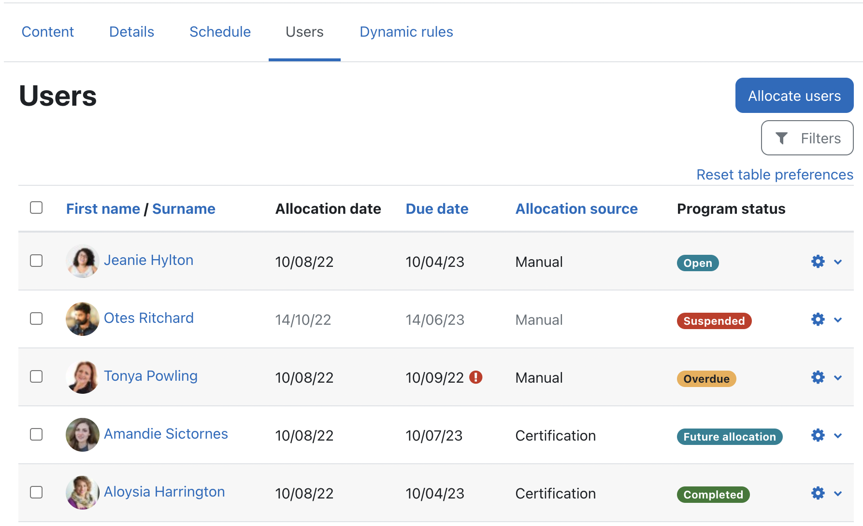
Task: Click the gear icon for Amandie Sictornes
Action: pos(818,435)
